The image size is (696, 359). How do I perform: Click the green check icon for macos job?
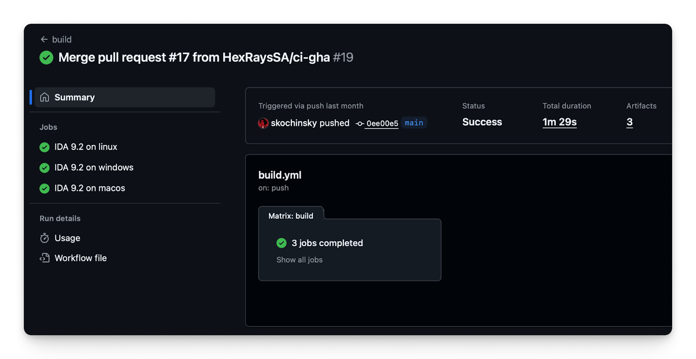click(x=44, y=188)
